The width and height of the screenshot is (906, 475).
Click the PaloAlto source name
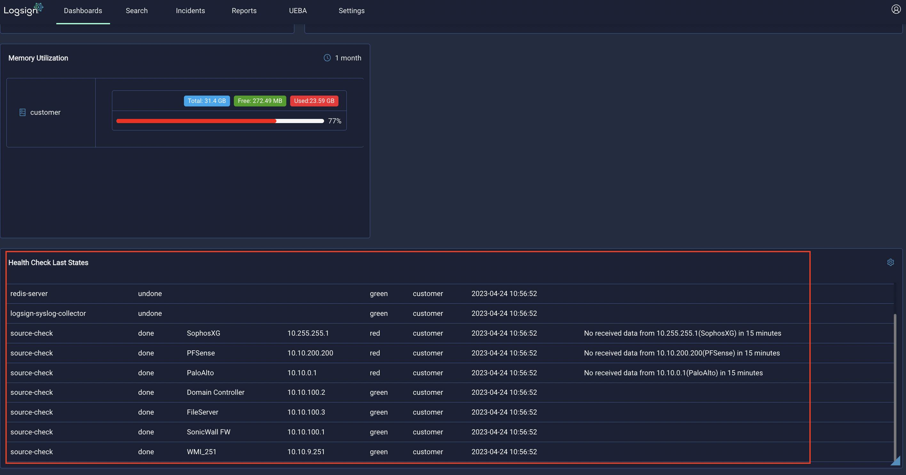(200, 373)
